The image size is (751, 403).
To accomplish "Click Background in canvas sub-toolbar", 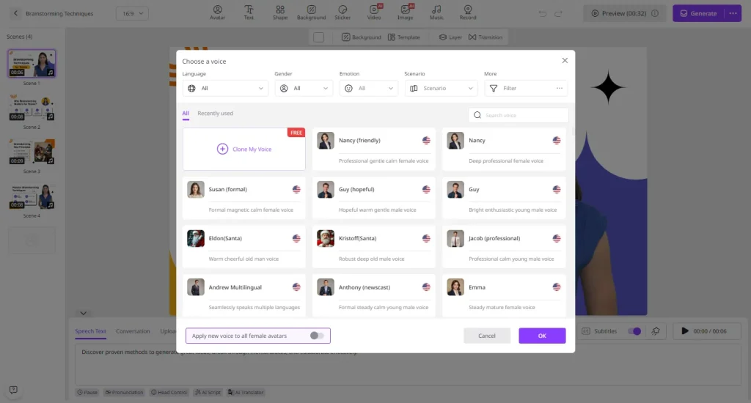I will click(x=362, y=37).
